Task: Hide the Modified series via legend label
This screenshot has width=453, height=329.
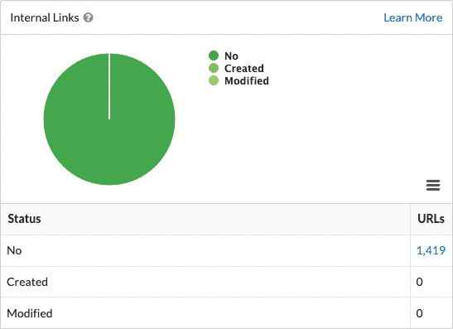Action: click(x=247, y=80)
